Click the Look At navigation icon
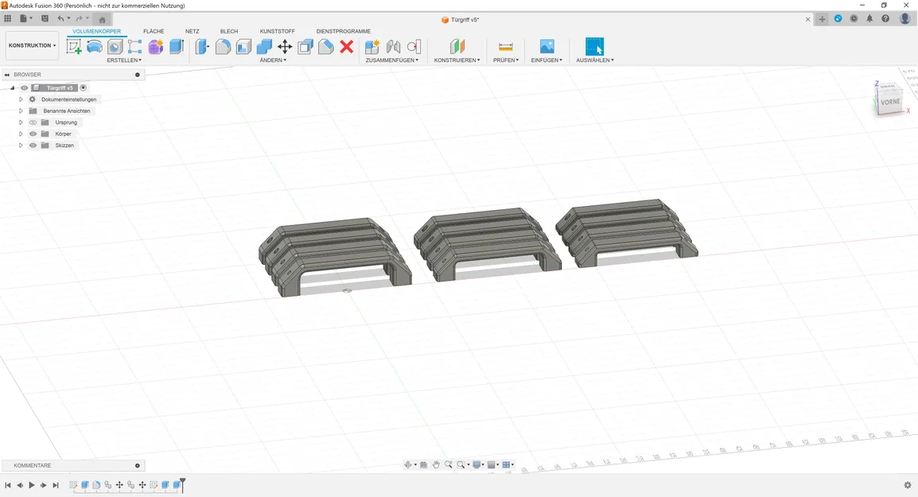This screenshot has width=918, height=497. coord(423,465)
